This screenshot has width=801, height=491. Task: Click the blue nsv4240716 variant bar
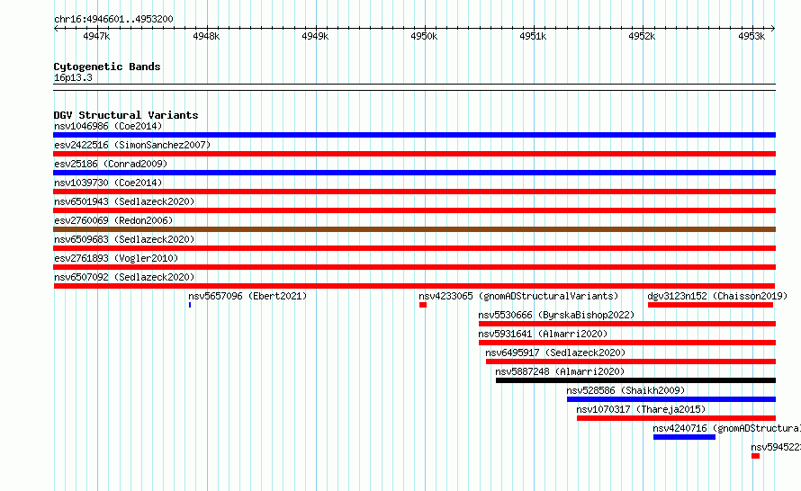point(685,437)
